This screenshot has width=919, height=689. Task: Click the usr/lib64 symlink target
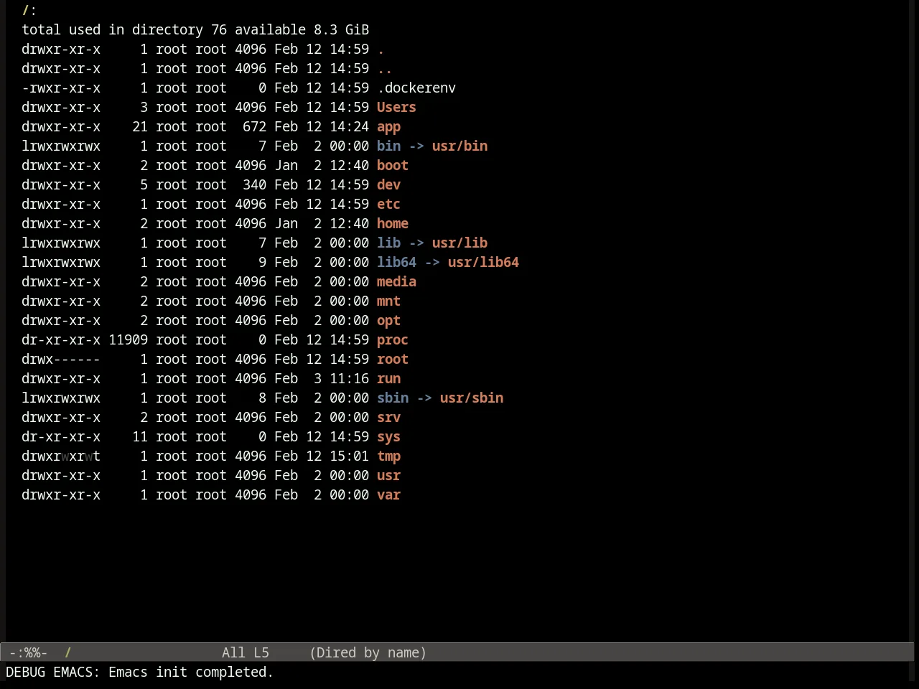pos(483,263)
